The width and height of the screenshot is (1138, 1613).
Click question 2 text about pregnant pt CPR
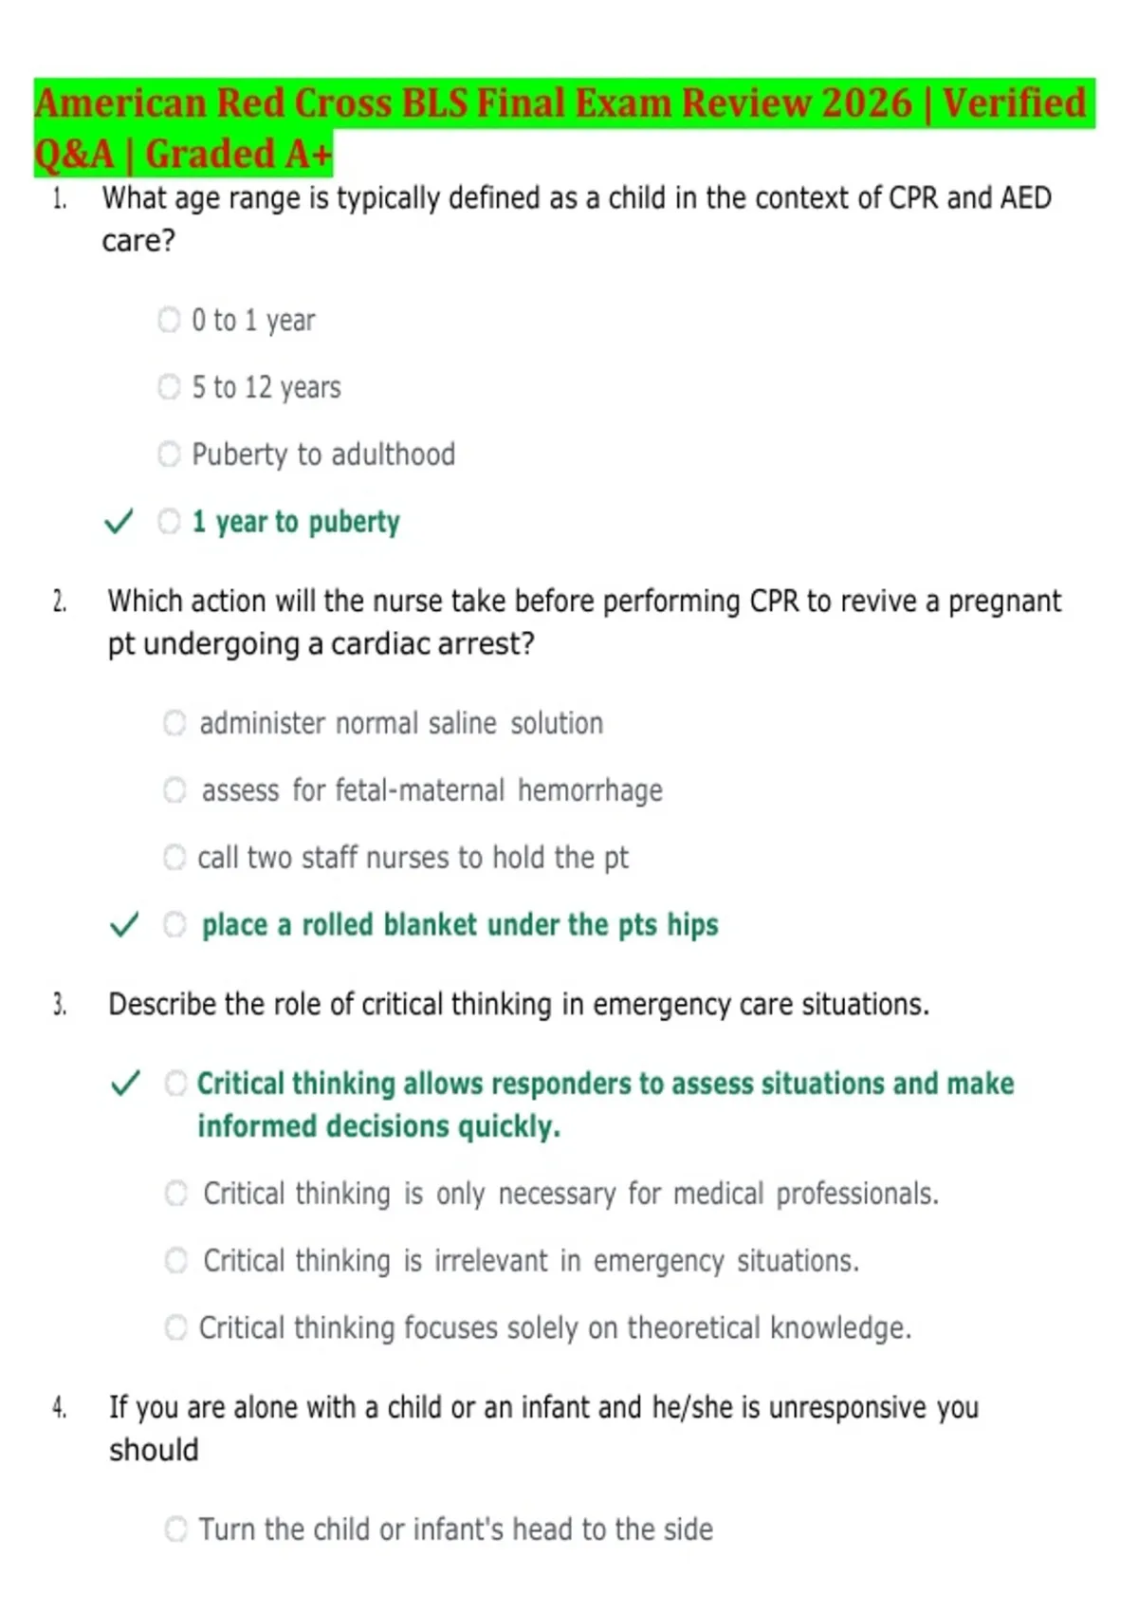[584, 622]
